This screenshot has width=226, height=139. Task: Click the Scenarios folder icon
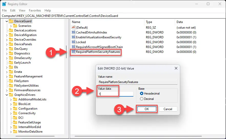click(15, 26)
